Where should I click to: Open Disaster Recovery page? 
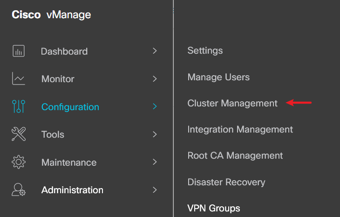click(226, 182)
